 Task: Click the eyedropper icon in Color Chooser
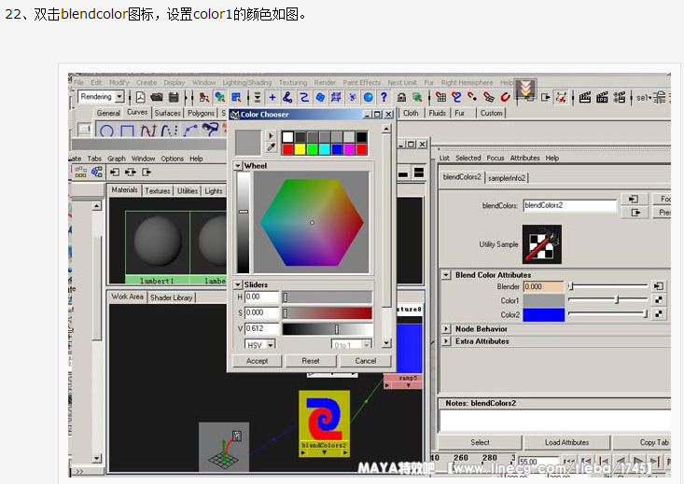click(x=272, y=147)
